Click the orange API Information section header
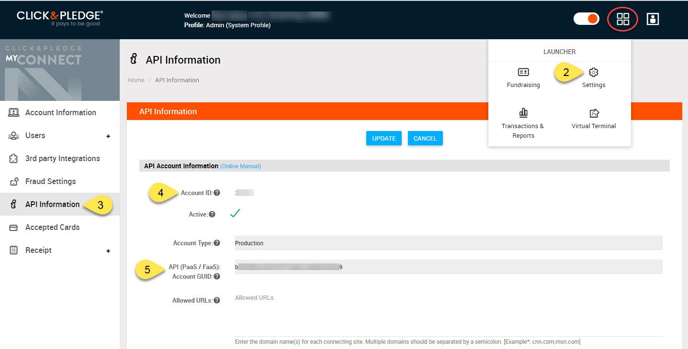Viewport: 688px width, 349px height. (404, 111)
